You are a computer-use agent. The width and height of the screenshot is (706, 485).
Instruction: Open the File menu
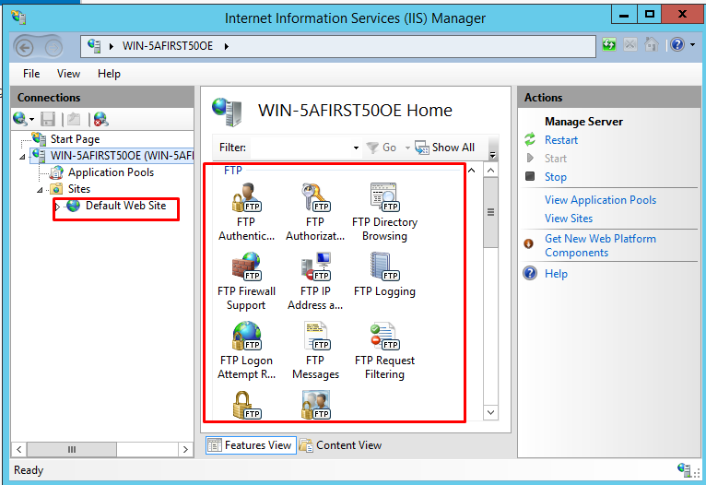click(x=31, y=74)
